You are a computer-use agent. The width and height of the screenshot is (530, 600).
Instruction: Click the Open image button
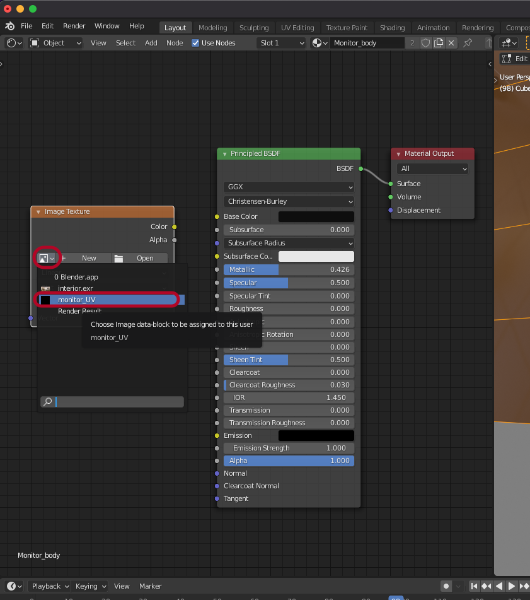[x=141, y=258]
